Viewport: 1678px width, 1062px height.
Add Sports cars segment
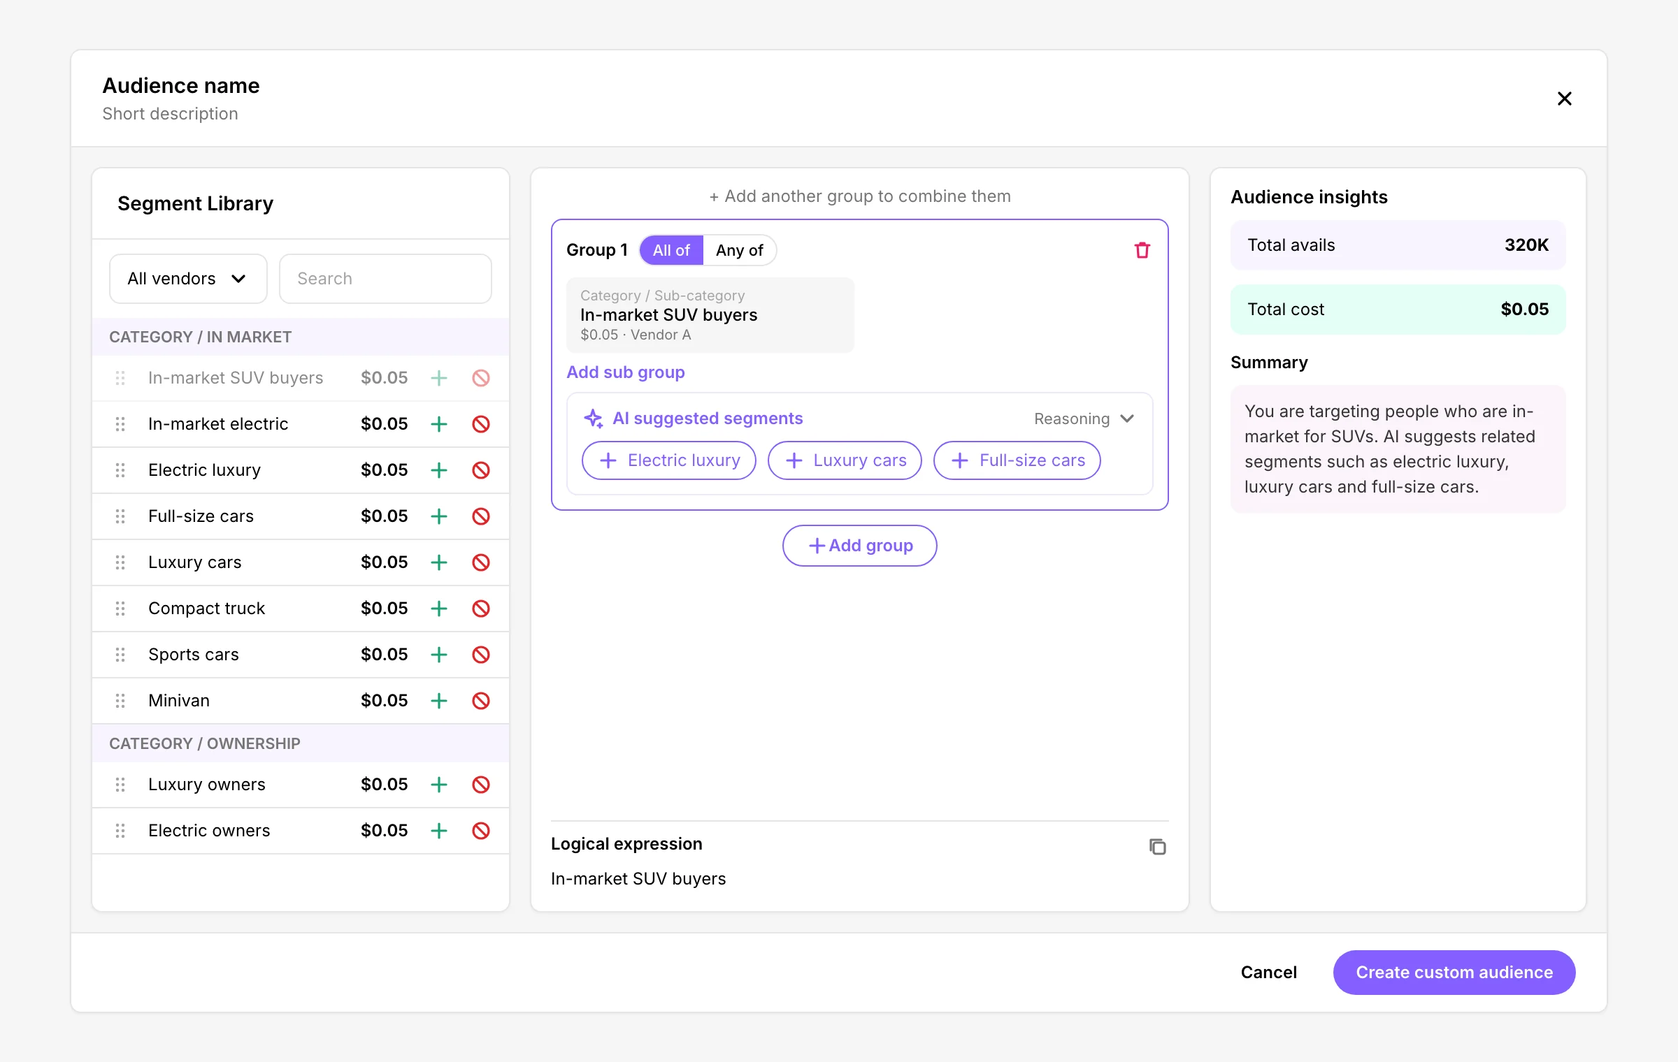point(439,655)
